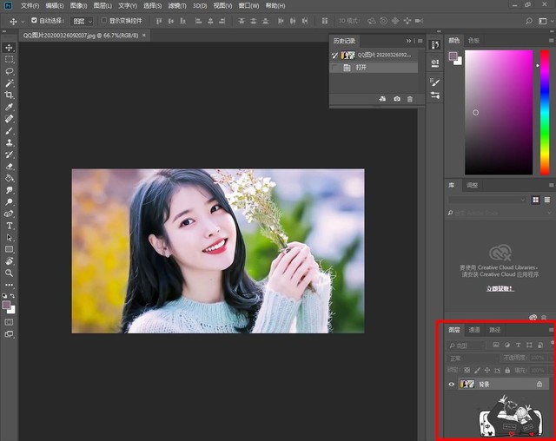Toggle the 自动选择 checkbox
The image size is (556, 441).
tap(34, 20)
